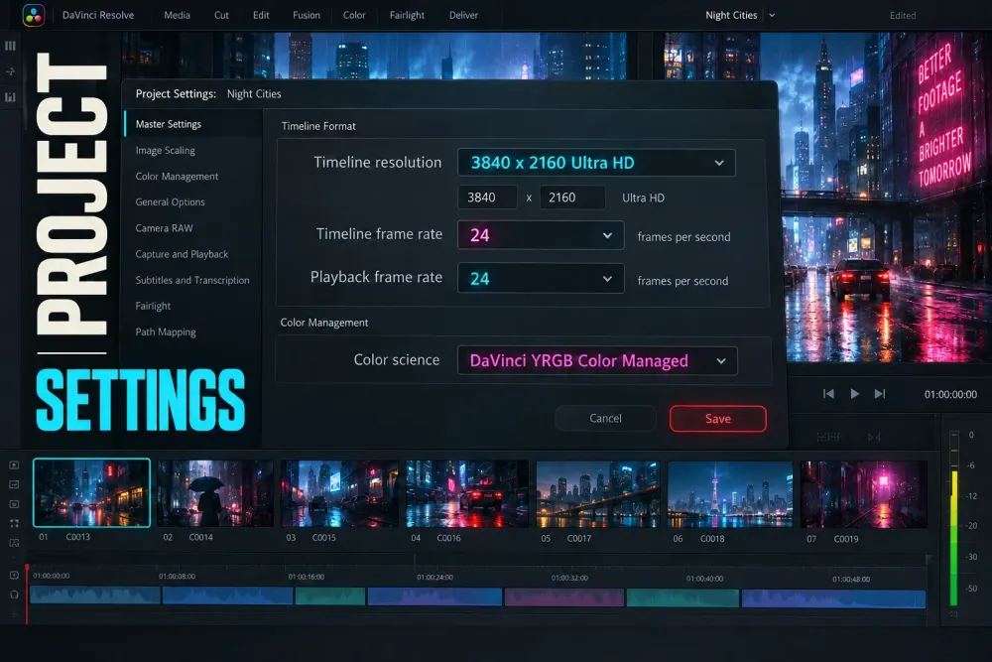992x662 pixels.
Task: Open the DaVinci Resolve menu
Action: pos(98,15)
